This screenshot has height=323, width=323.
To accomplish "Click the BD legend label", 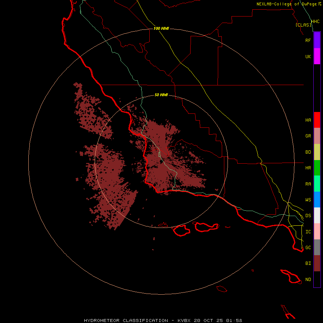I will pos(308,152).
